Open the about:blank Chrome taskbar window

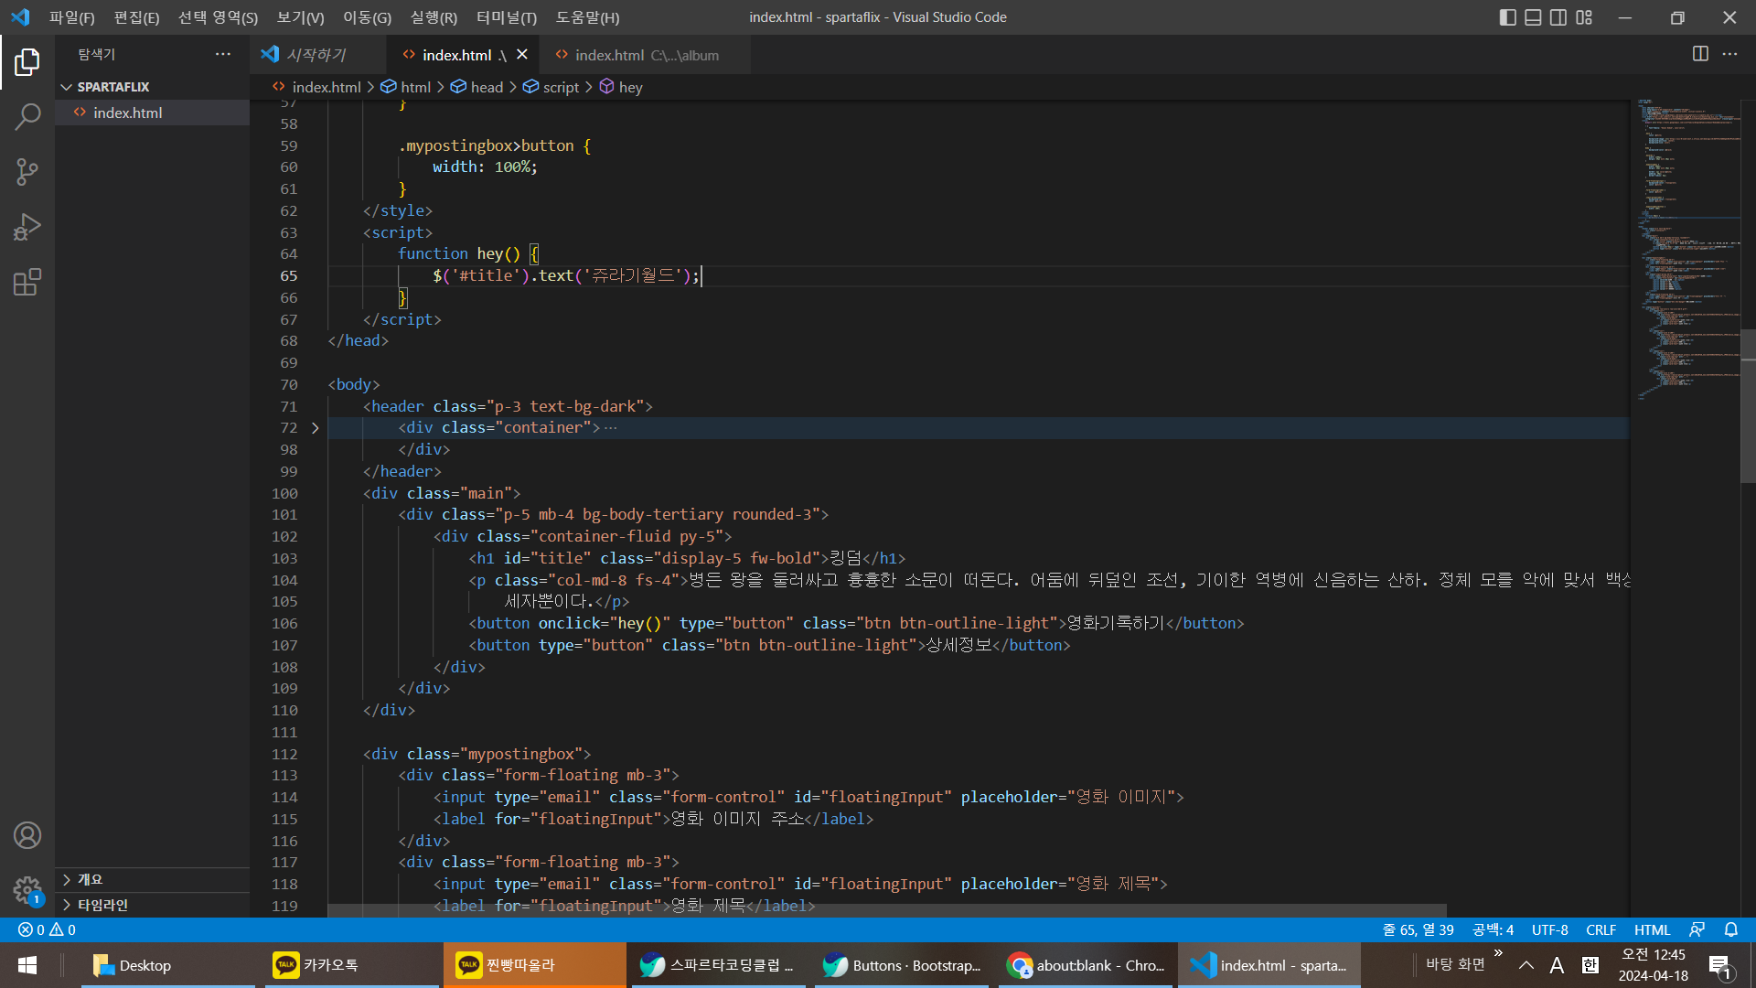coord(1085,965)
